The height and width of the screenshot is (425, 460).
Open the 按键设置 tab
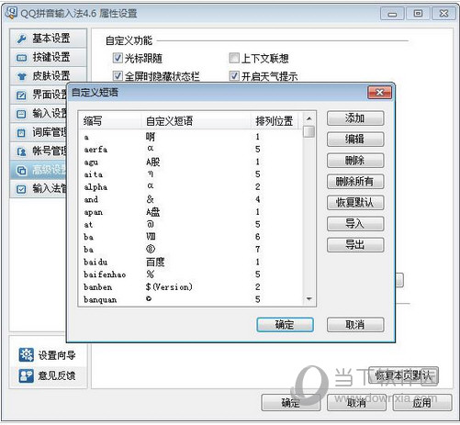point(49,57)
